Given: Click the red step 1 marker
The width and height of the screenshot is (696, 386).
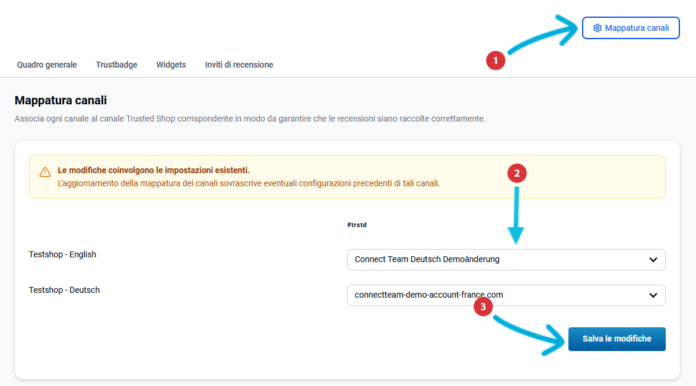Looking at the screenshot, I should [495, 60].
